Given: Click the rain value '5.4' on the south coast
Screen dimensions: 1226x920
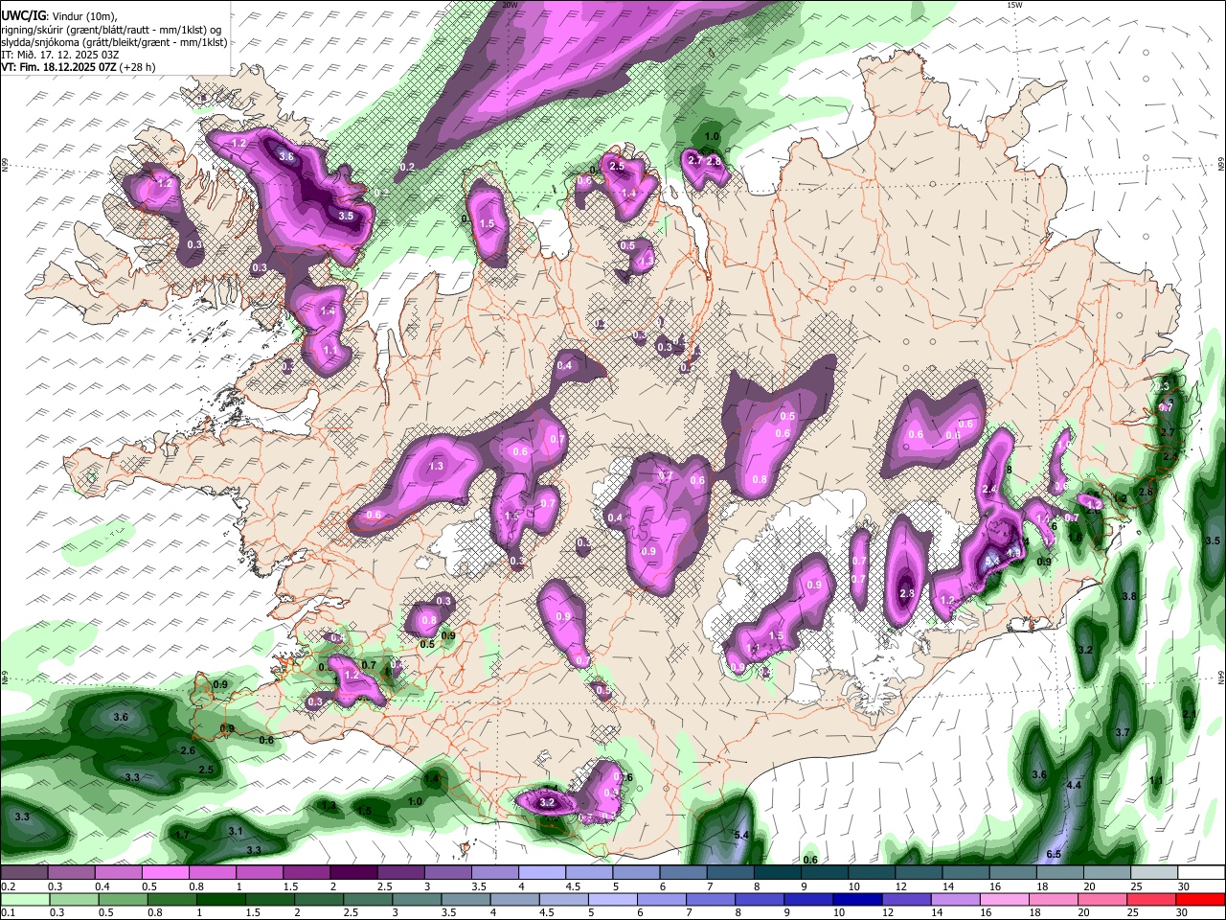Looking at the screenshot, I should pos(740,836).
